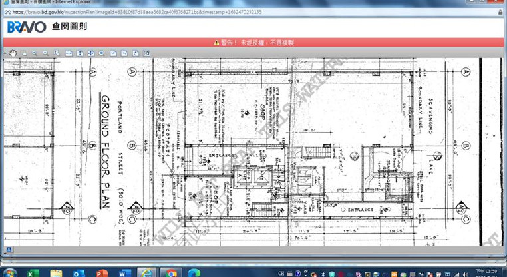Open PowerPoint from the taskbar
This screenshot has height=277, width=507.
102,274
